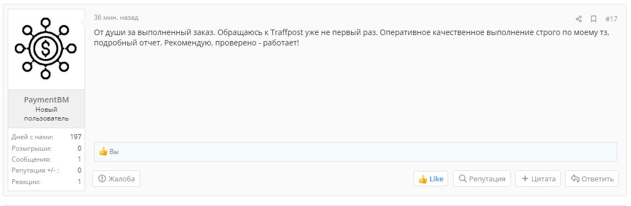Report the post with the Жалоба button
This screenshot has height=206, width=631.
point(116,179)
